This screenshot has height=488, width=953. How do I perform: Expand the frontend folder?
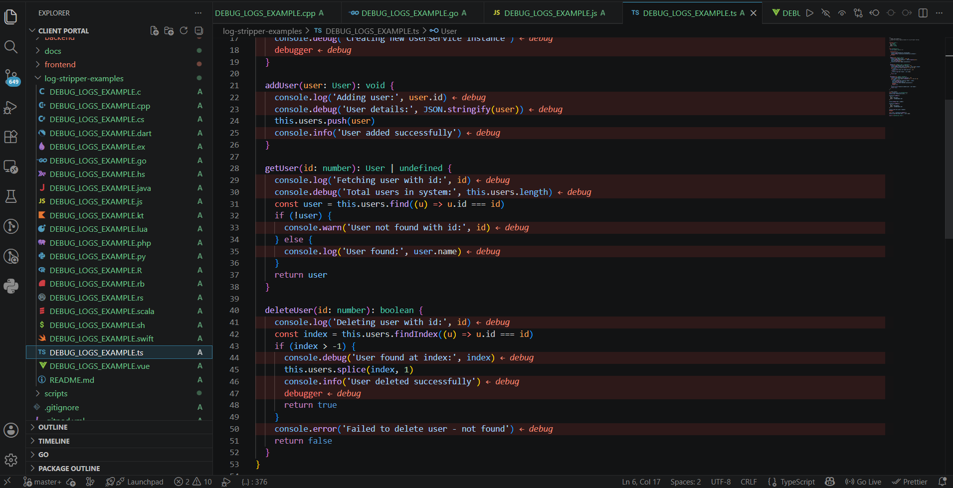click(x=60, y=64)
